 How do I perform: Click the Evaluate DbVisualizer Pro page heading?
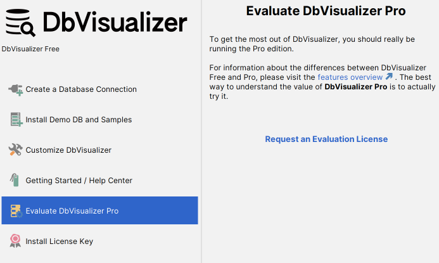326,11
